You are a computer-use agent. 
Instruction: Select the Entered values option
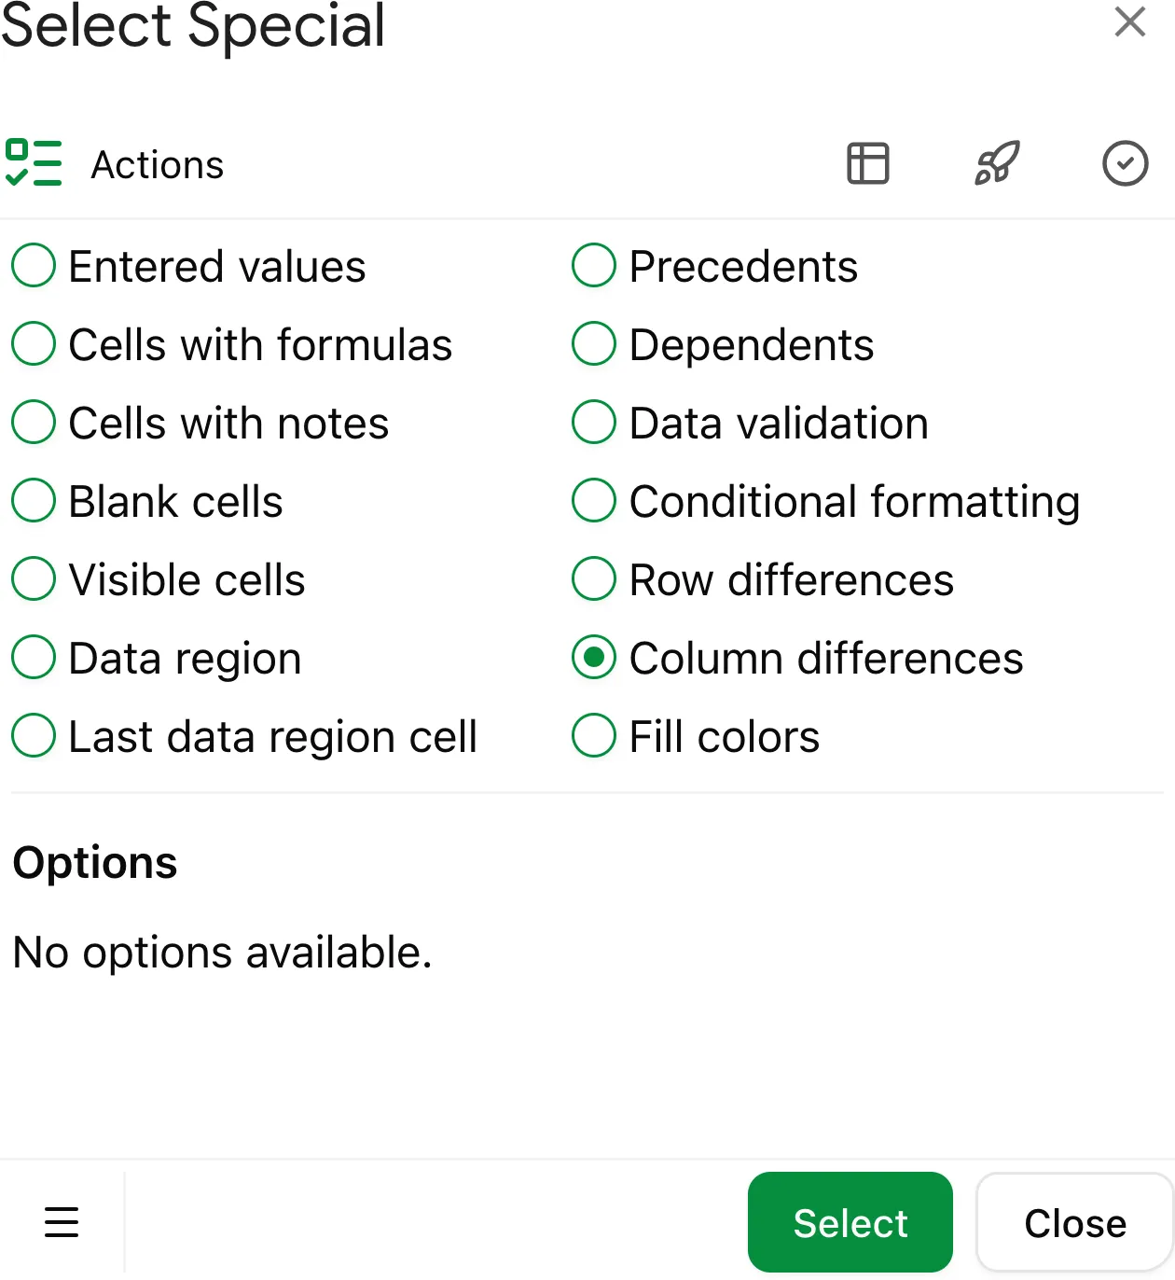[33, 265]
